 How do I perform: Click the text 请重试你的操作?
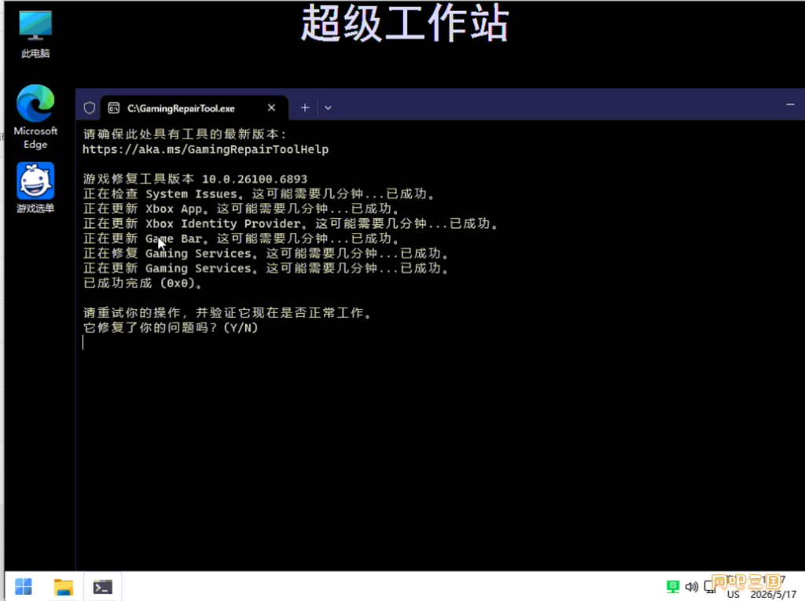tap(131, 313)
